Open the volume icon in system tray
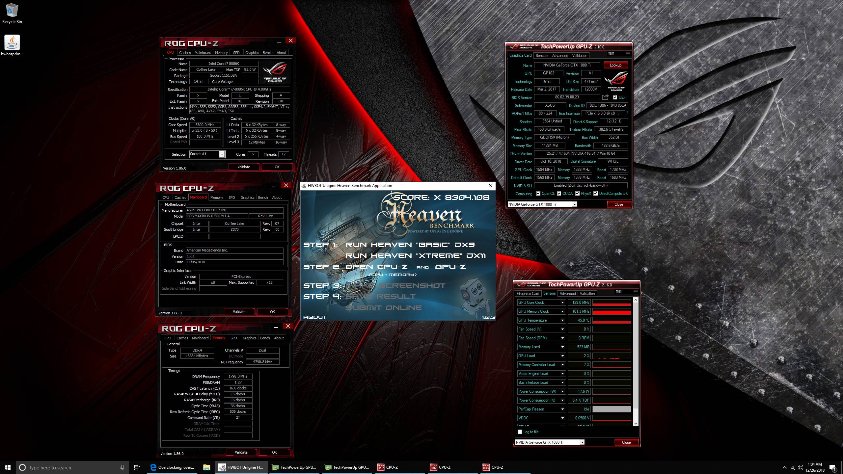Image resolution: width=843 pixels, height=474 pixels. pyautogui.click(x=801, y=467)
